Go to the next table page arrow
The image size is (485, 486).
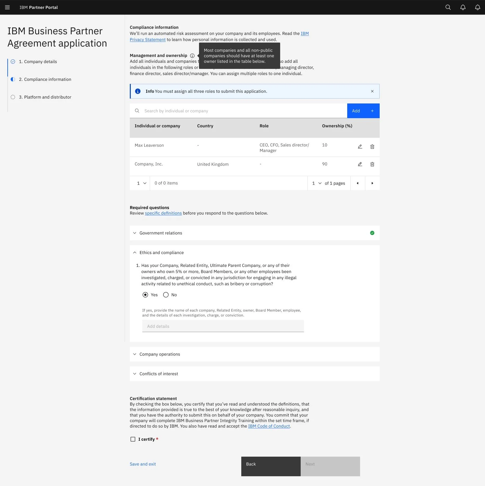tap(372, 183)
